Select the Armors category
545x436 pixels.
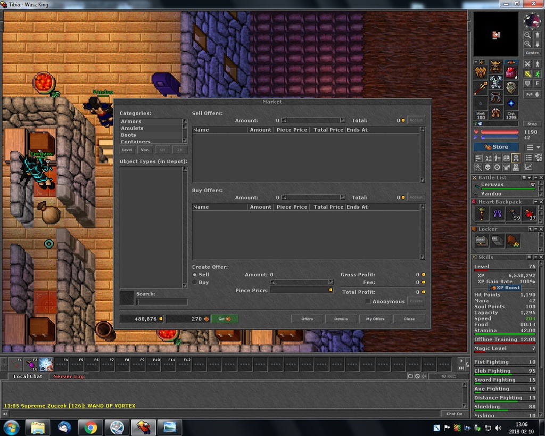pyautogui.click(x=151, y=121)
